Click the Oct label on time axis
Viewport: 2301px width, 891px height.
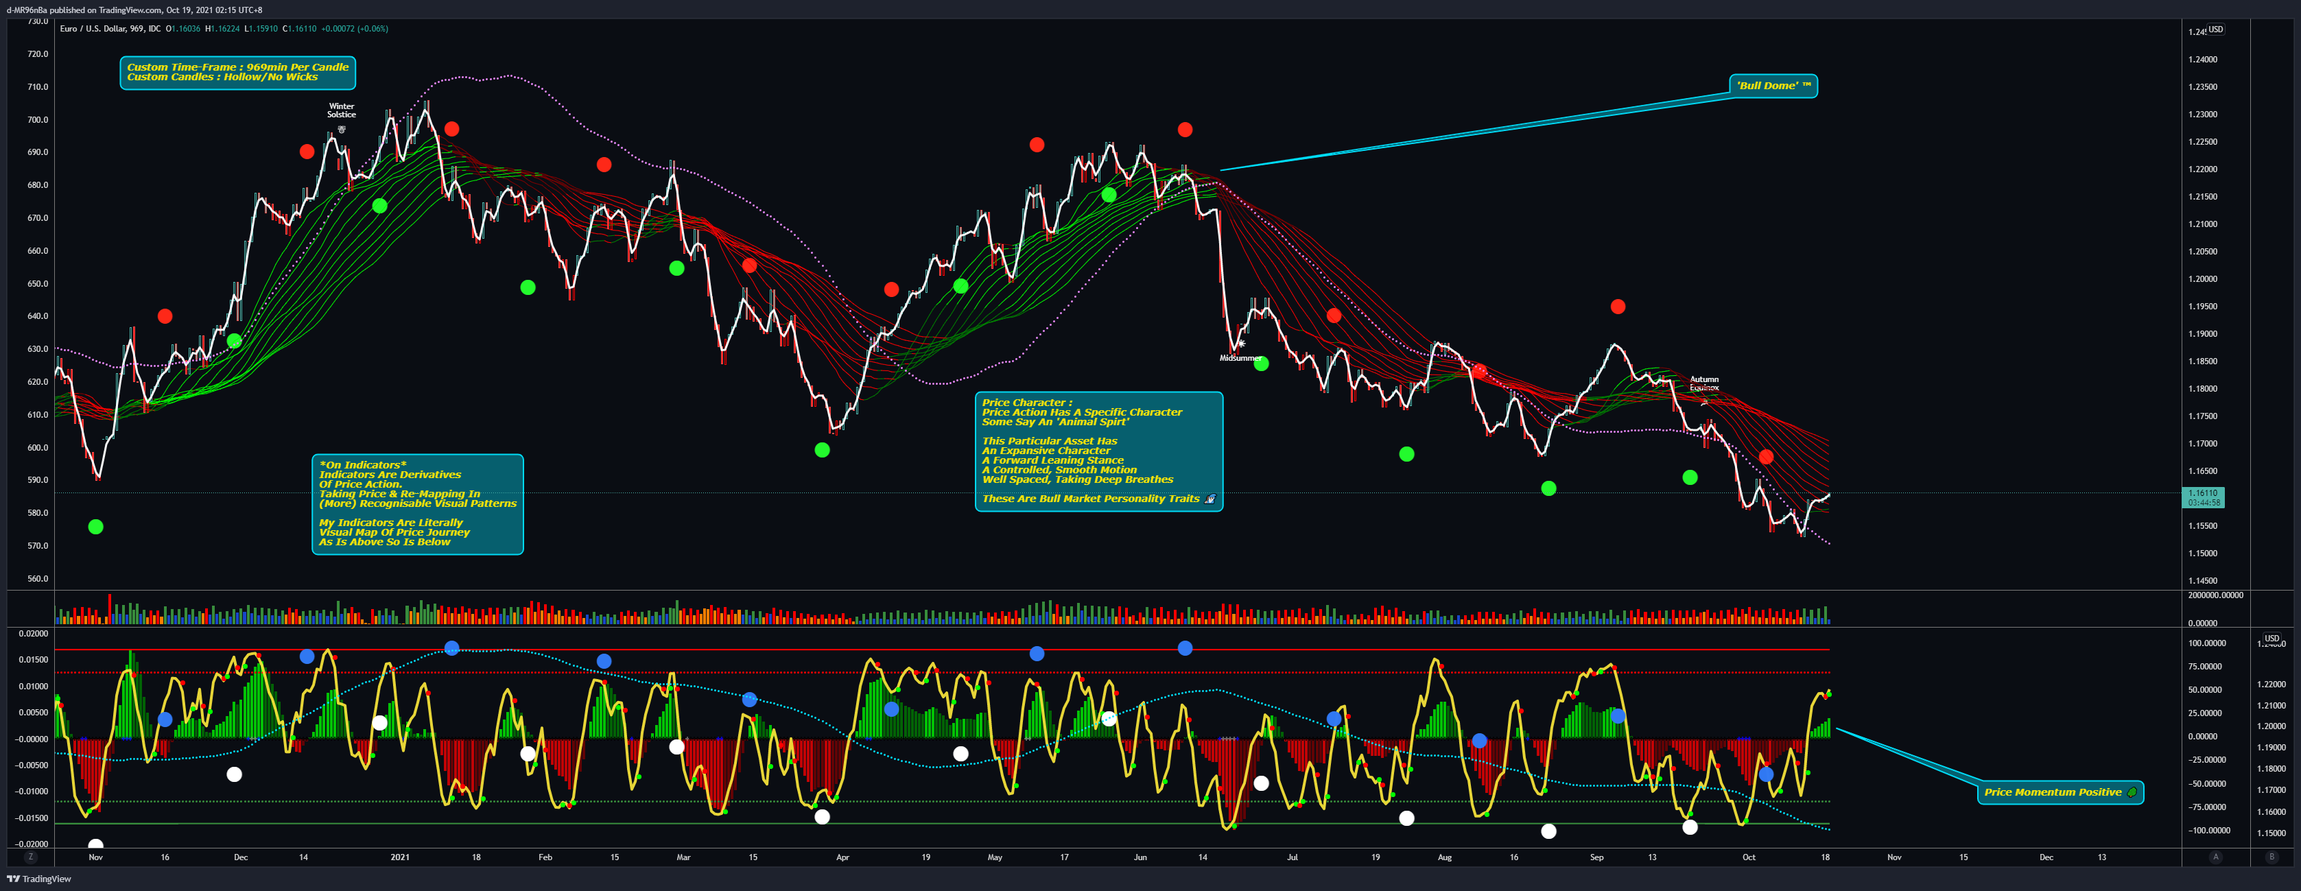pyautogui.click(x=1748, y=857)
